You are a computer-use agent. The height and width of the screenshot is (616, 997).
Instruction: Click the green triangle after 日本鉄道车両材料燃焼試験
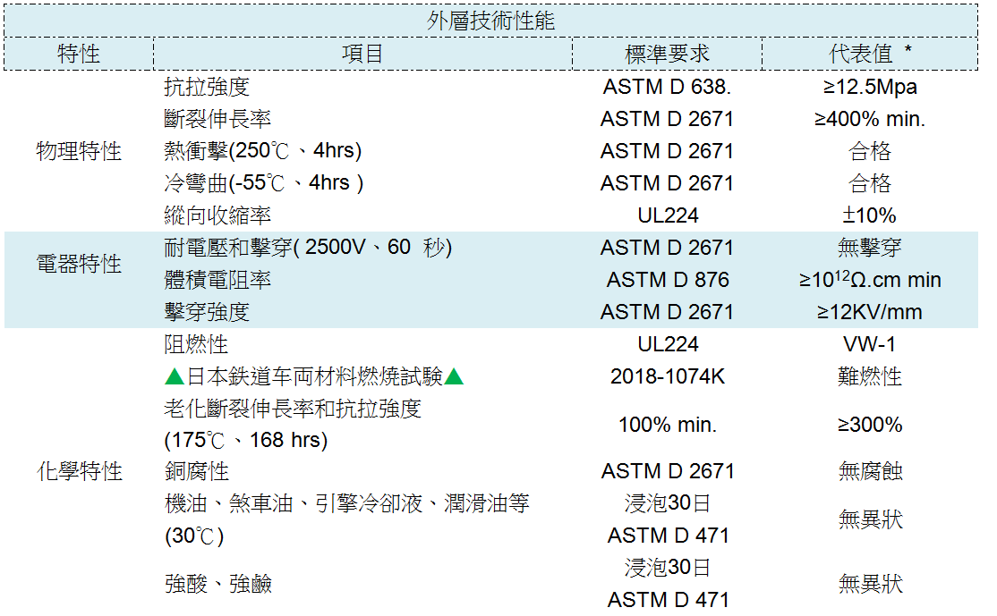coord(455,377)
